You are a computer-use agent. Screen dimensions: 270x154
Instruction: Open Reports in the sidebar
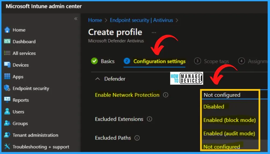coord(21,100)
